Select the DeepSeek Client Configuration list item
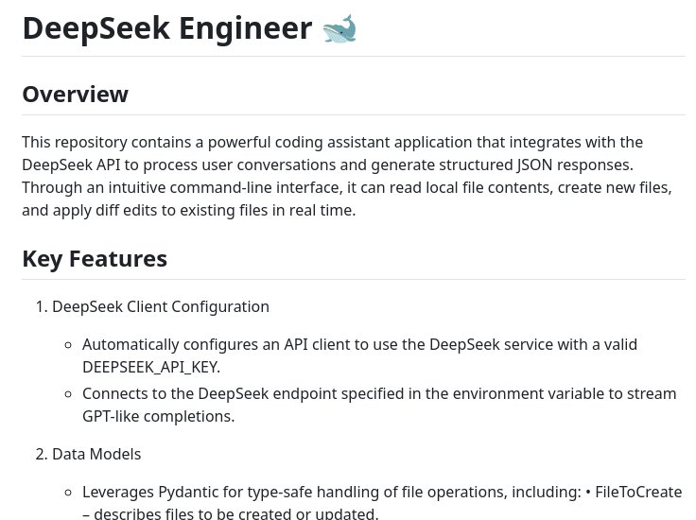The image size is (696, 520). (x=161, y=306)
